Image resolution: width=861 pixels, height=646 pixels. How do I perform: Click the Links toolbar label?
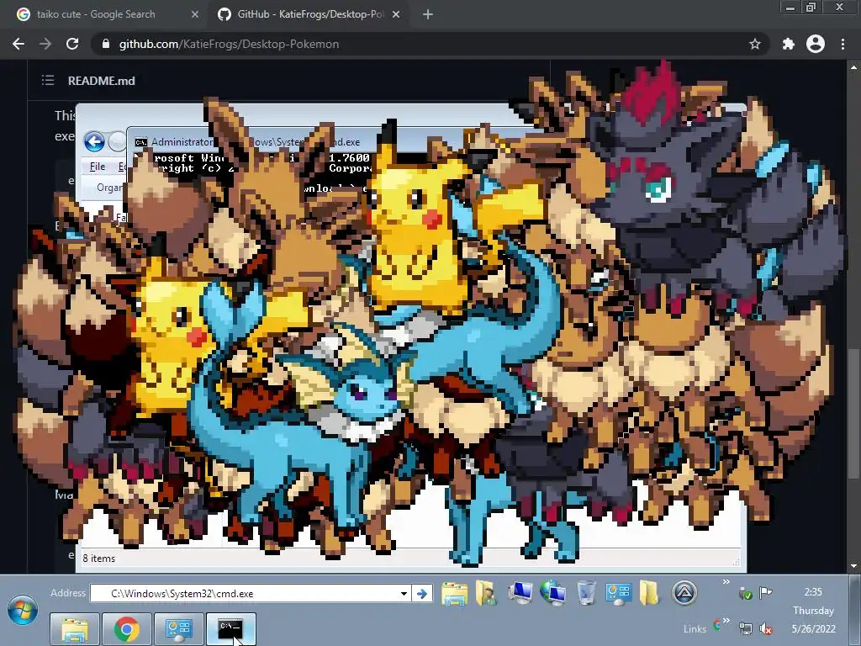[x=695, y=629]
